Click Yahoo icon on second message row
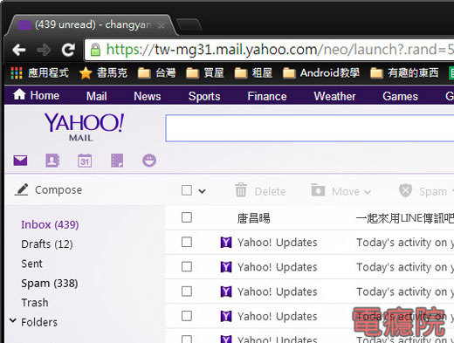Screen dimensions: 454x343 point(226,243)
